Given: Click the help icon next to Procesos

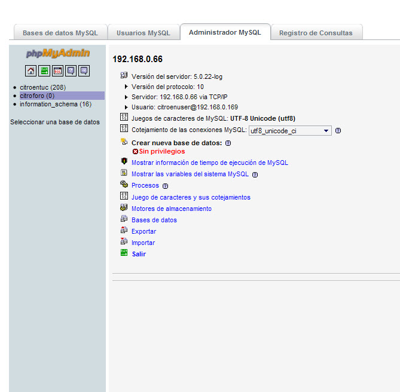Looking at the screenshot, I should point(165,186).
